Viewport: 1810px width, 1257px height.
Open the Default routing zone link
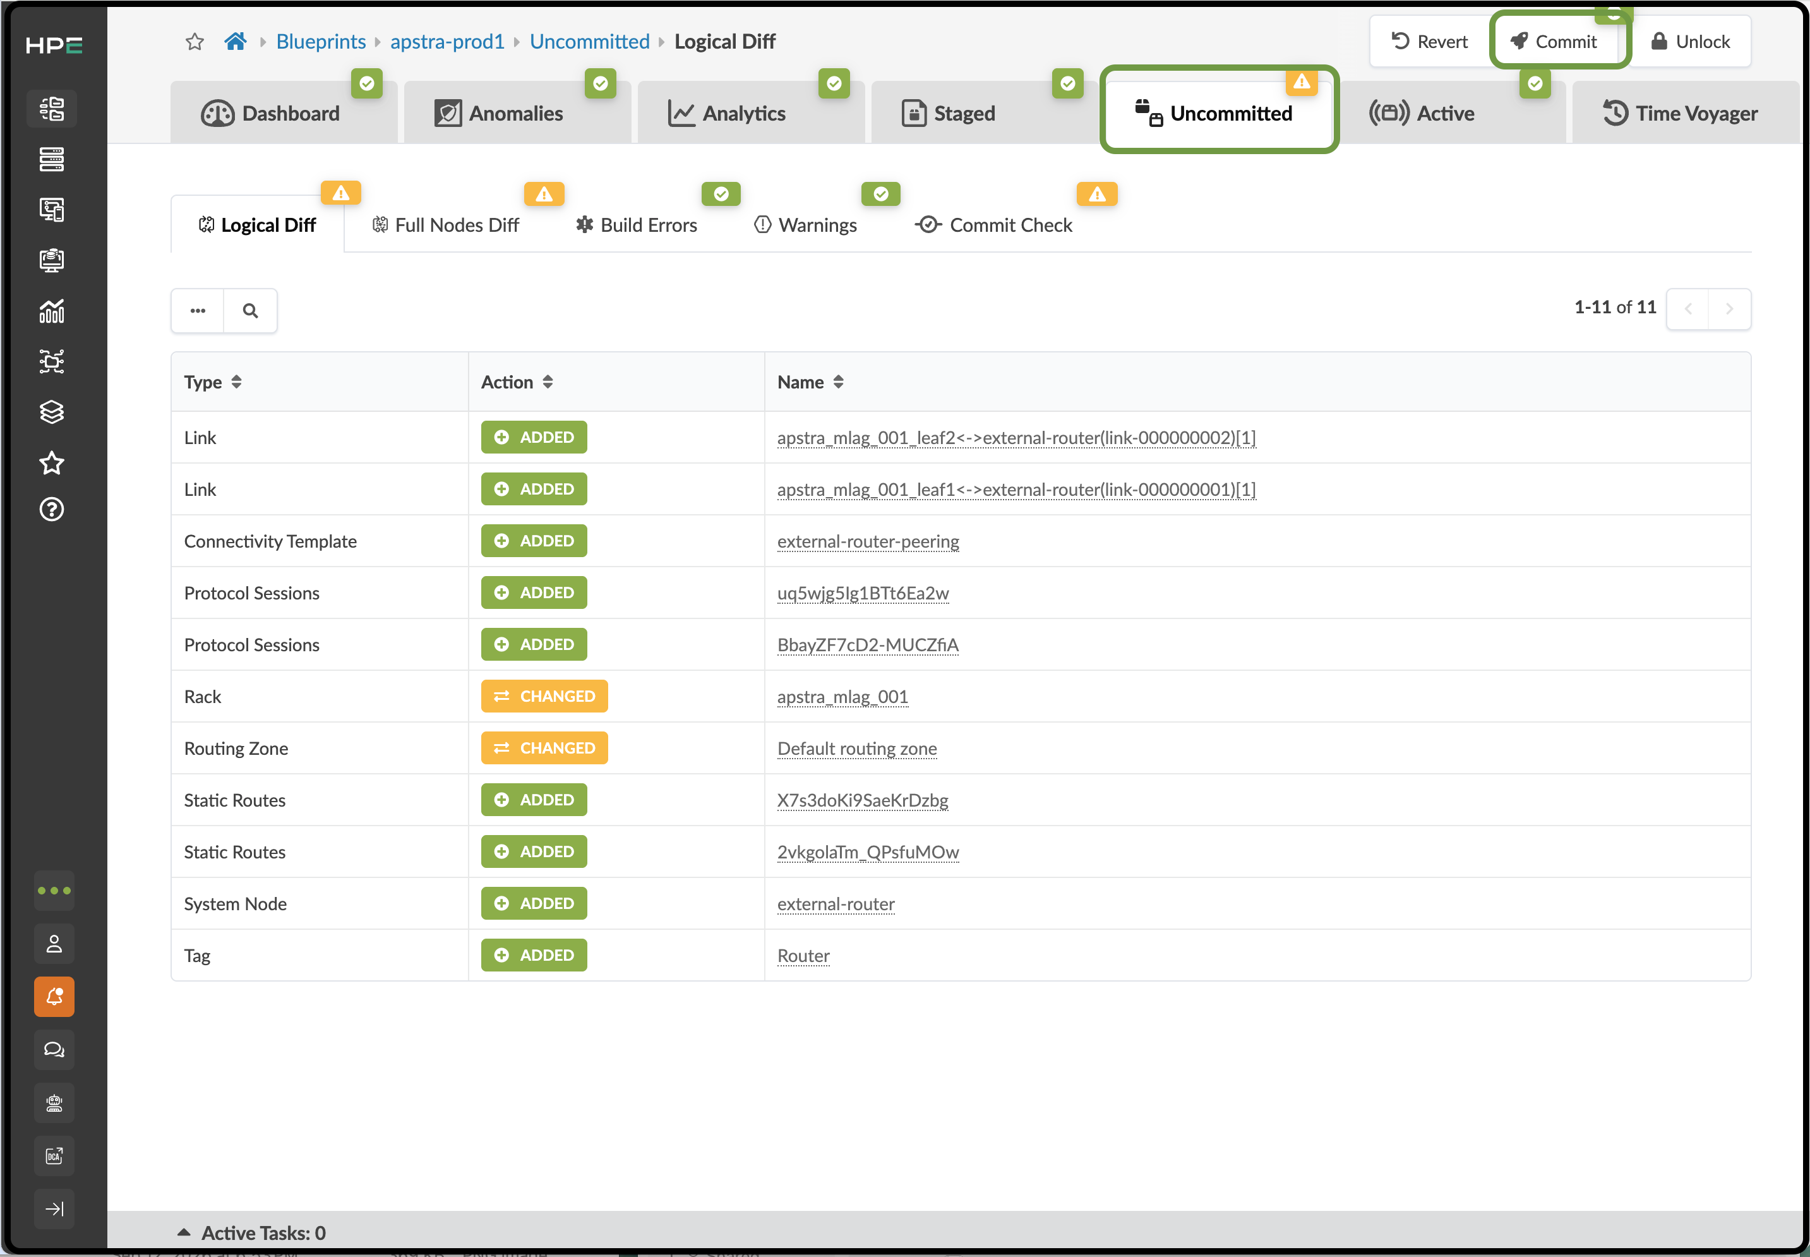(x=858, y=749)
